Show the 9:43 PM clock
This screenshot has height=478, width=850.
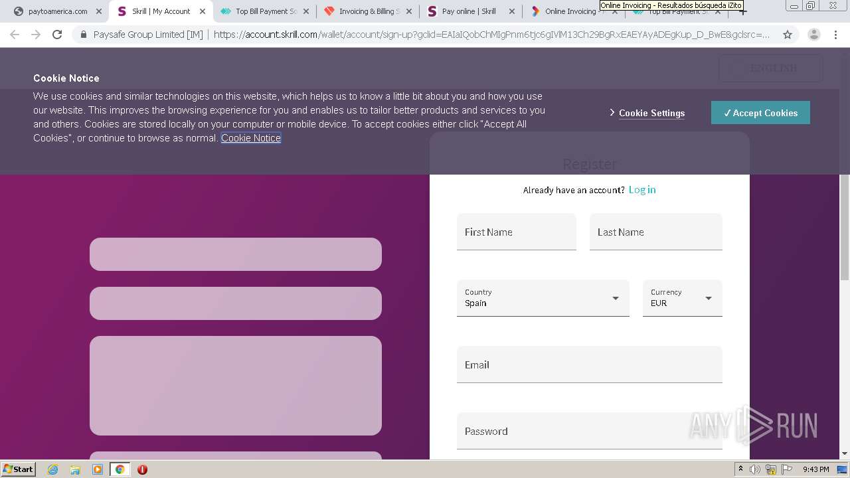[x=815, y=469]
